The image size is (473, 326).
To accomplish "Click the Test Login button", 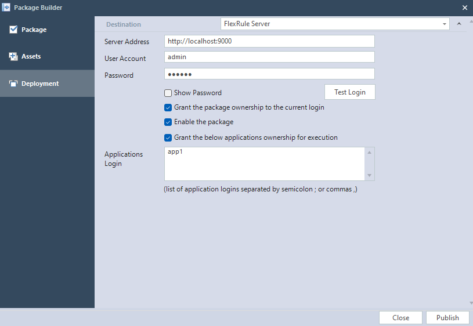I will 350,92.
